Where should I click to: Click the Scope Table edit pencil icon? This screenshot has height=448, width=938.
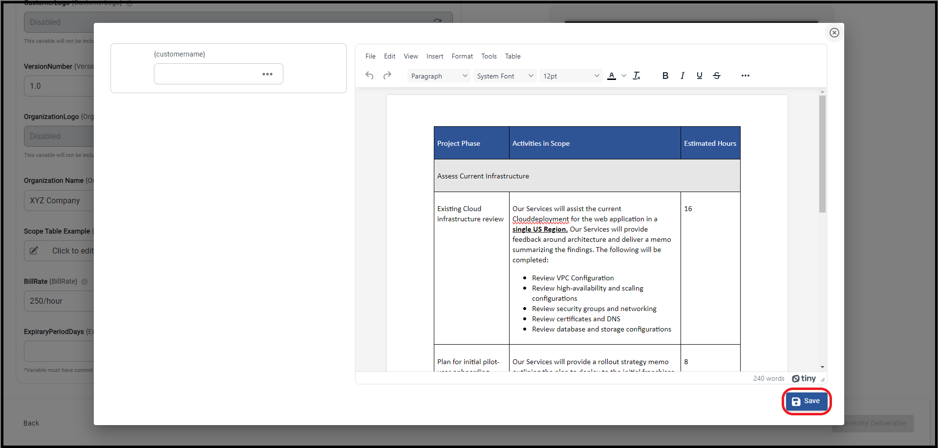tap(34, 251)
